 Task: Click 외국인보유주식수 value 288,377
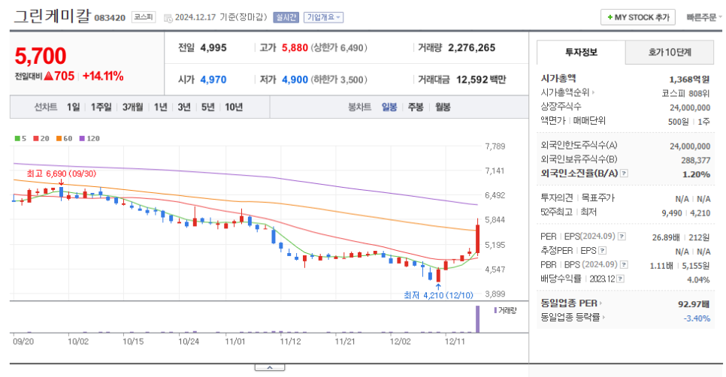click(x=695, y=161)
